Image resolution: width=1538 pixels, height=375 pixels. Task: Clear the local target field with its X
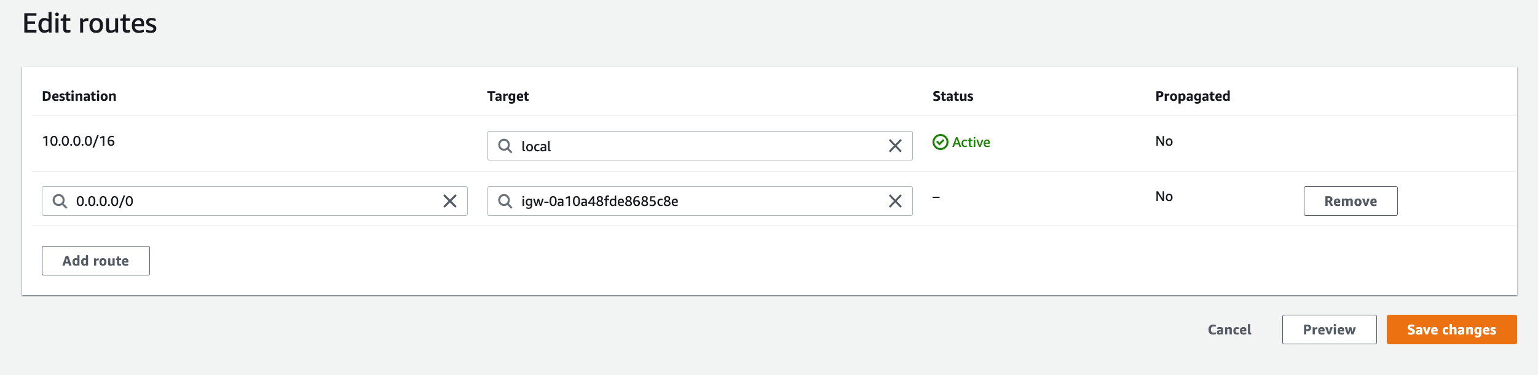point(895,146)
